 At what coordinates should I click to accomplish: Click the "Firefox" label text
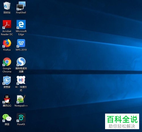(7, 50)
